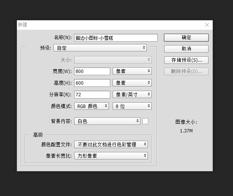This screenshot has width=233, height=196.
Task: Click the 分辨率(R): label
Action: point(60,94)
